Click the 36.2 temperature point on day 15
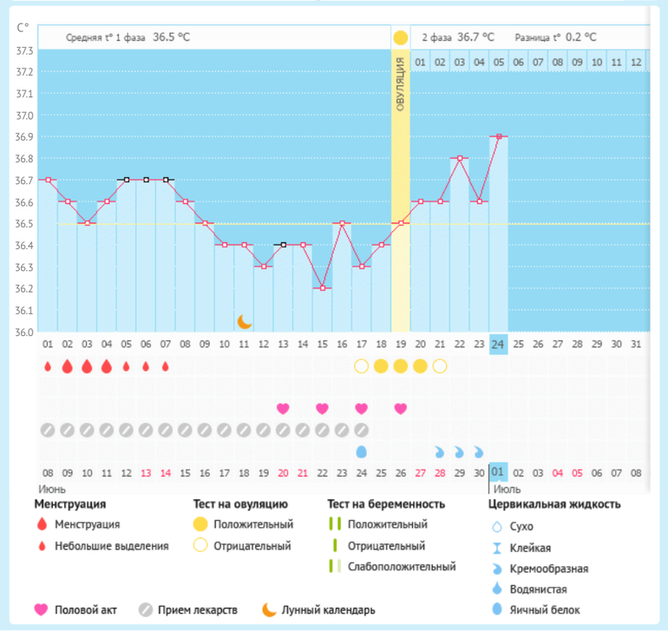The height and width of the screenshot is (632, 668). (322, 288)
